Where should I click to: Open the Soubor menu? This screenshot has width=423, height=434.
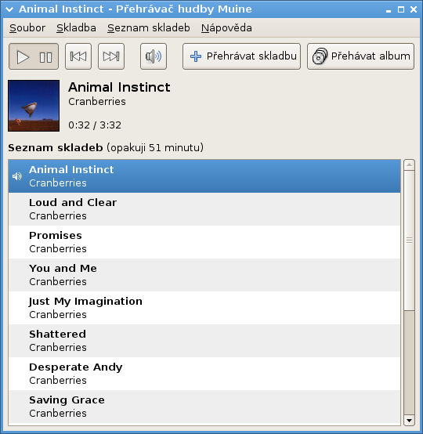pyautogui.click(x=27, y=28)
